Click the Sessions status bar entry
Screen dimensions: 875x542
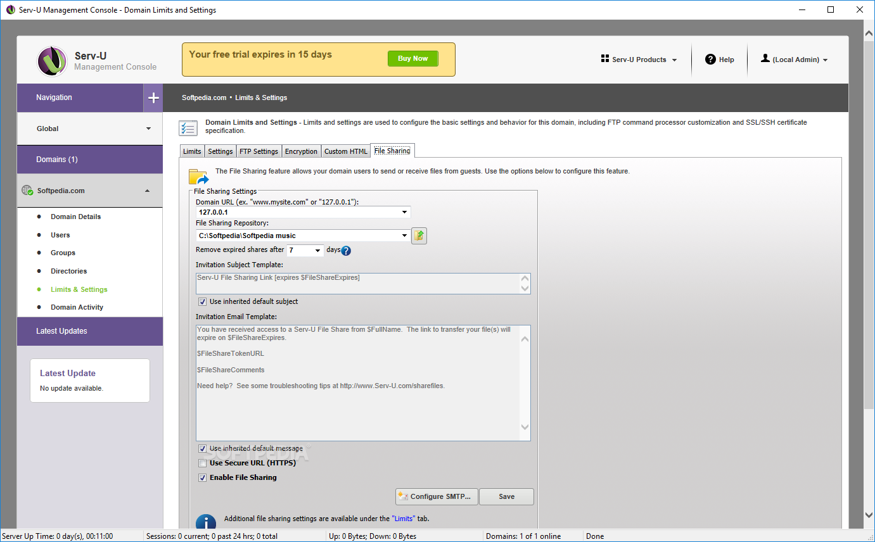pyautogui.click(x=212, y=536)
